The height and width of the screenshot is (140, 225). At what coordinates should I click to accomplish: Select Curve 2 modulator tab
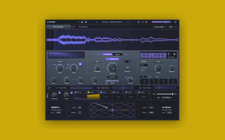93,92
